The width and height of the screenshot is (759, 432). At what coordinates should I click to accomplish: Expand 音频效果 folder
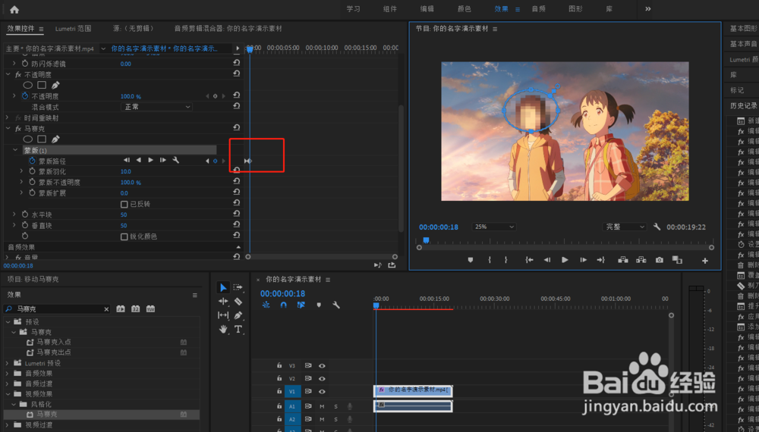tap(8, 373)
